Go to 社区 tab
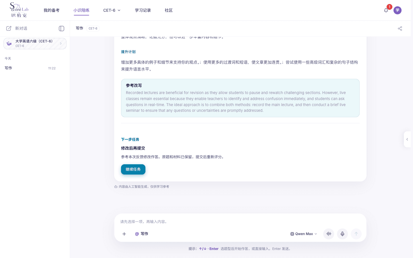This screenshot has width=413, height=258. [169, 10]
